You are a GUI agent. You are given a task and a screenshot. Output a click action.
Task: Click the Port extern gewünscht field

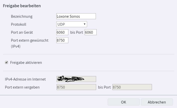62,40
